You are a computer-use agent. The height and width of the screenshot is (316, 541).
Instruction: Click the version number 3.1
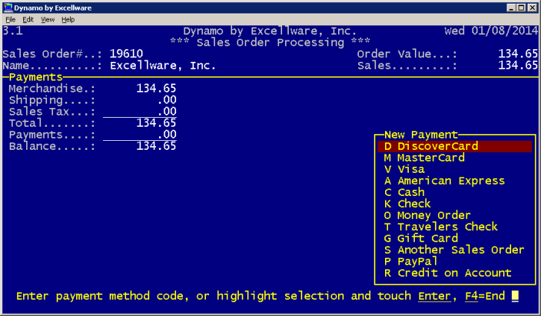(x=13, y=31)
